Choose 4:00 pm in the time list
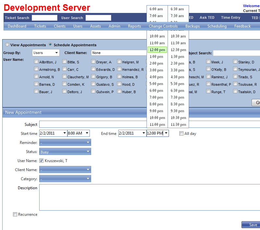The width and height of the screenshot is (260, 230). [x=156, y=77]
